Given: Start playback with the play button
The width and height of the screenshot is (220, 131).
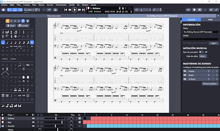Looking at the screenshot, I should (x=74, y=10).
